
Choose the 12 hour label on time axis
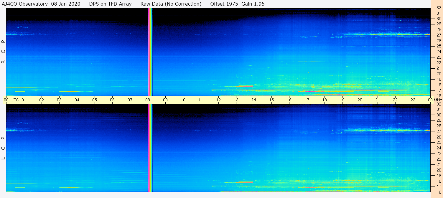point(218,100)
